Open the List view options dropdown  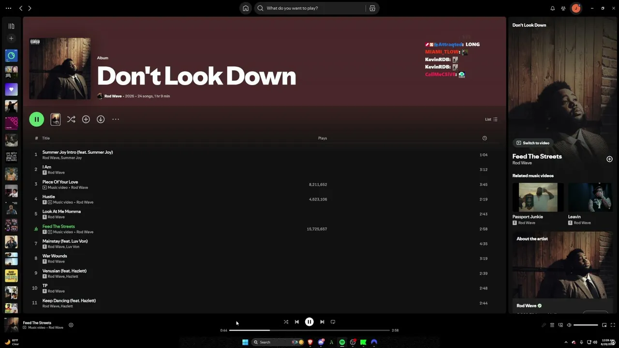(491, 119)
